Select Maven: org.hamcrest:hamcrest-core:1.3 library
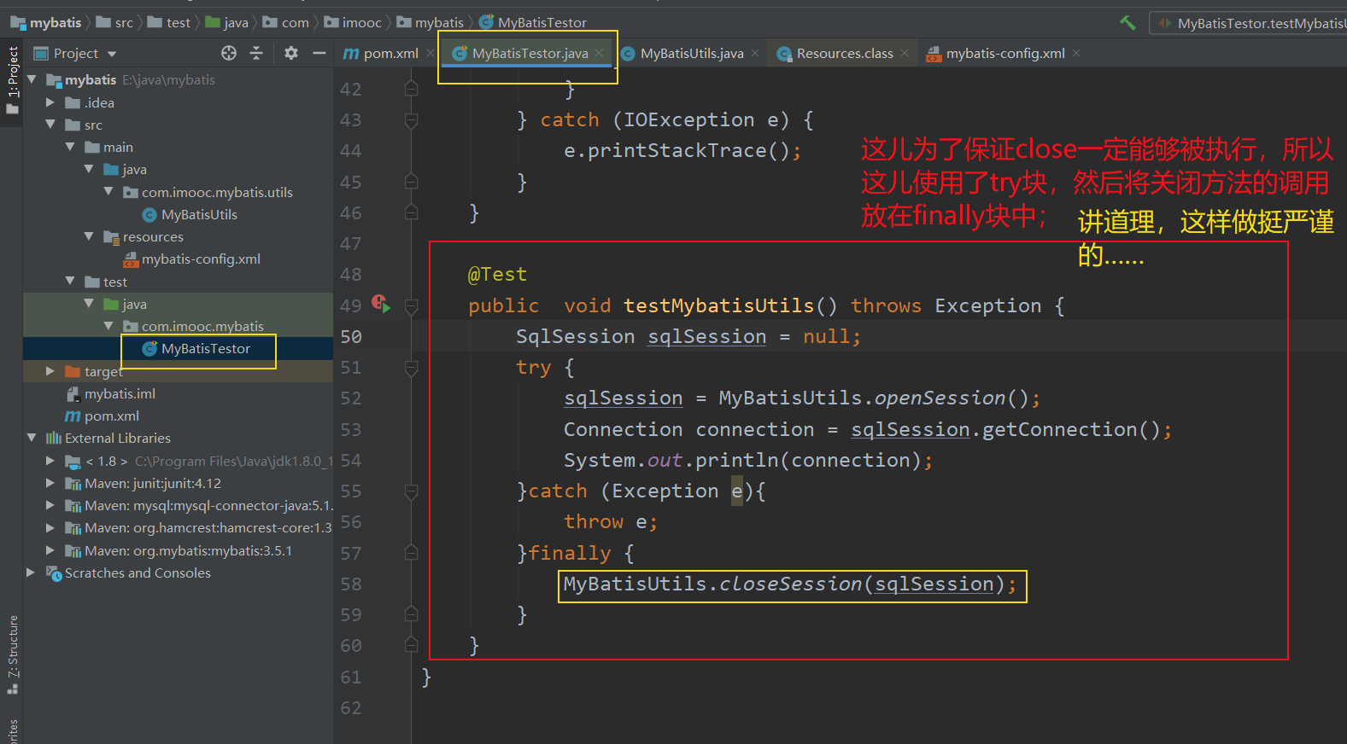This screenshot has height=744, width=1347. click(198, 528)
